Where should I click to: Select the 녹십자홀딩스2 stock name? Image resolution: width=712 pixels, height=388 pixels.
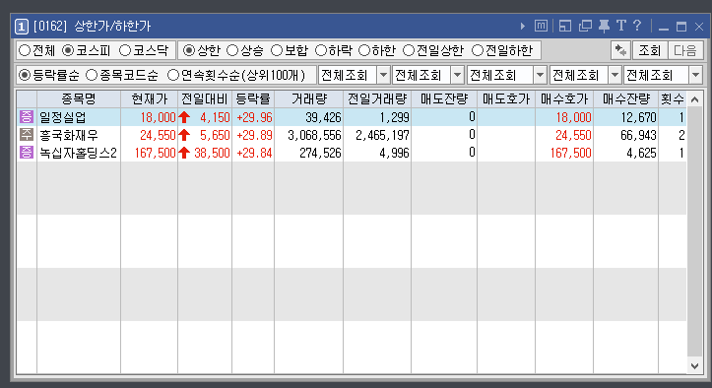point(78,153)
